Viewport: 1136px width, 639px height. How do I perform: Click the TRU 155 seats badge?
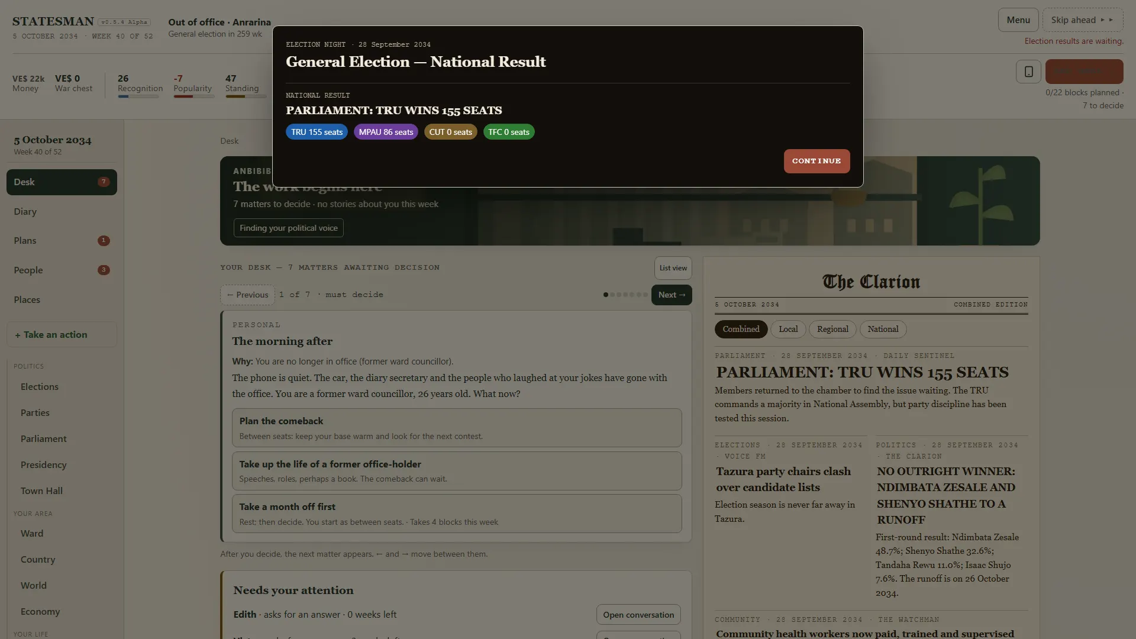coord(317,132)
